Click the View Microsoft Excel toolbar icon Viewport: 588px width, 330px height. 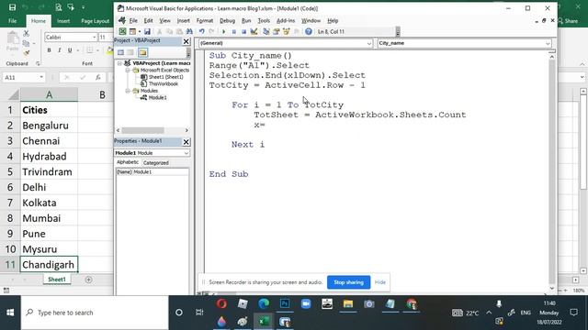click(x=122, y=31)
